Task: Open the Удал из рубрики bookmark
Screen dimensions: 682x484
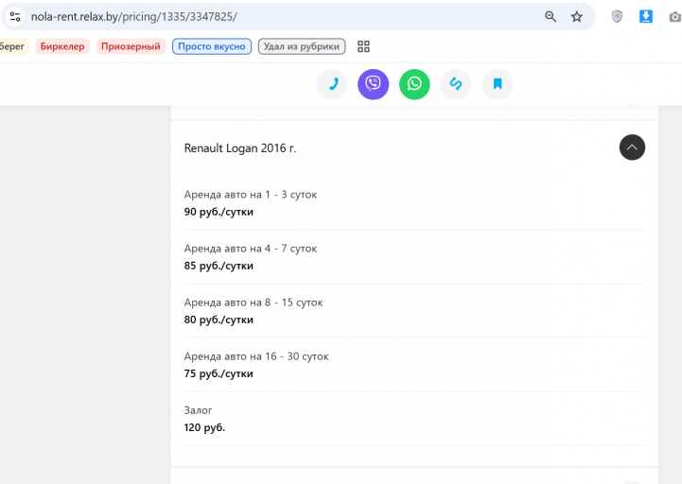Action: [302, 46]
